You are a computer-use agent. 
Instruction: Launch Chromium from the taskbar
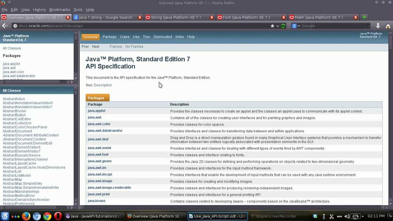37,216
